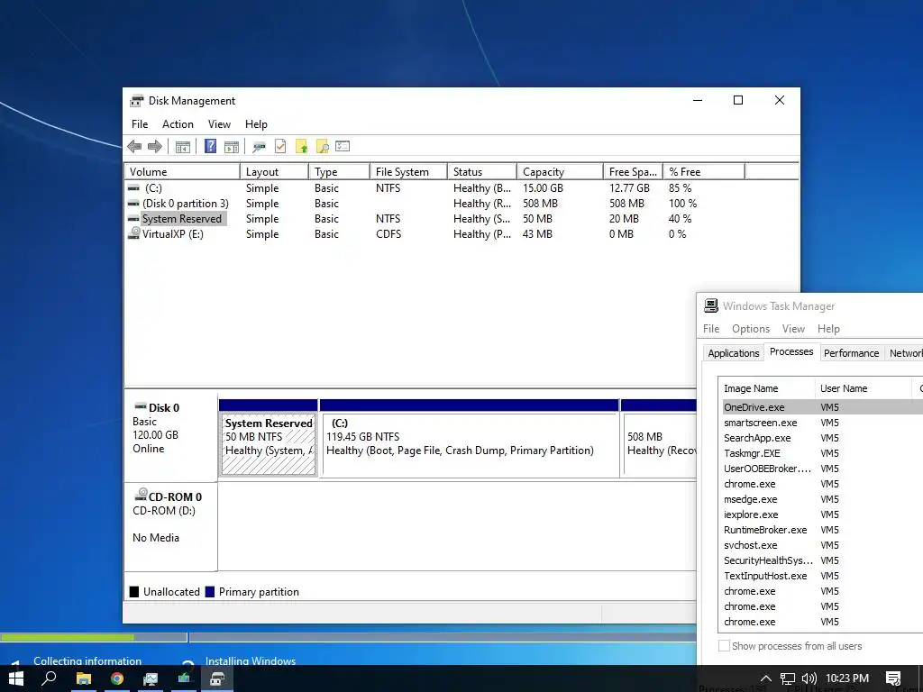The width and height of the screenshot is (923, 692).
Task: Click the taskbar clock showing 10:23 PM
Action: tap(847, 678)
